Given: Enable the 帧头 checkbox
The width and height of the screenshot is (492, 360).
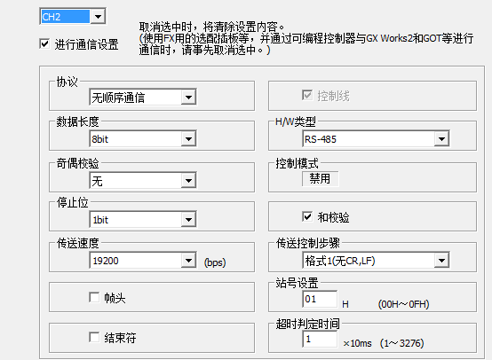Looking at the screenshot, I should (94, 297).
